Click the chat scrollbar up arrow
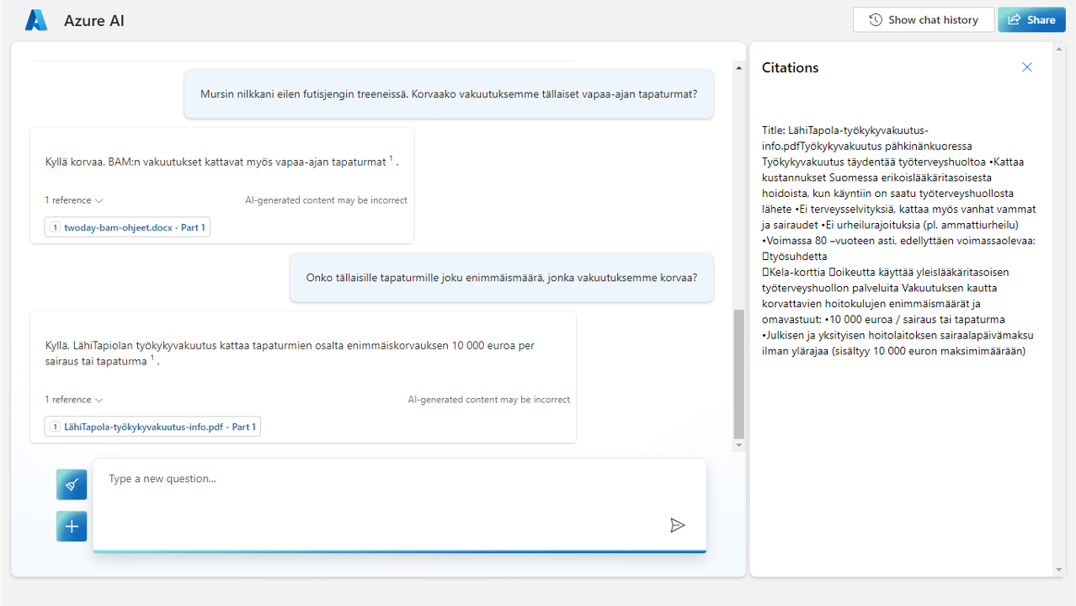 [739, 67]
